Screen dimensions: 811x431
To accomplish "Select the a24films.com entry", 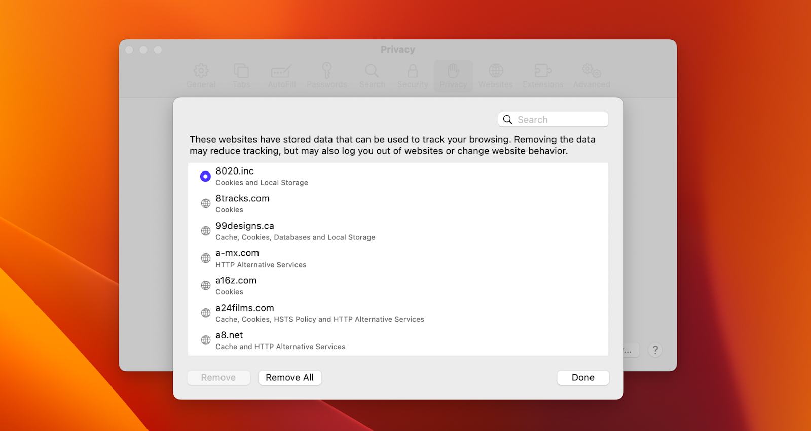I will 398,313.
